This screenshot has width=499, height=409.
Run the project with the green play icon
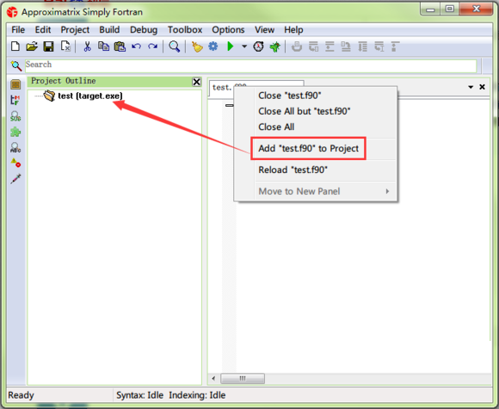[x=230, y=46]
